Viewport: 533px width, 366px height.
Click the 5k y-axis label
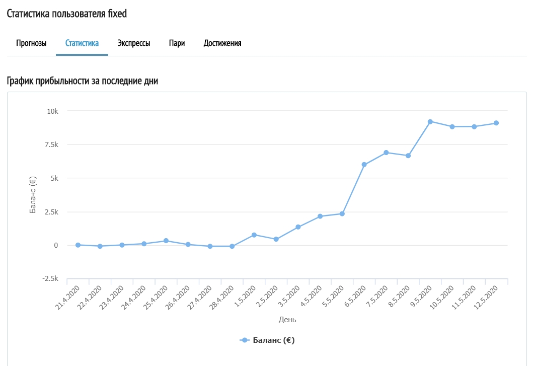click(54, 178)
